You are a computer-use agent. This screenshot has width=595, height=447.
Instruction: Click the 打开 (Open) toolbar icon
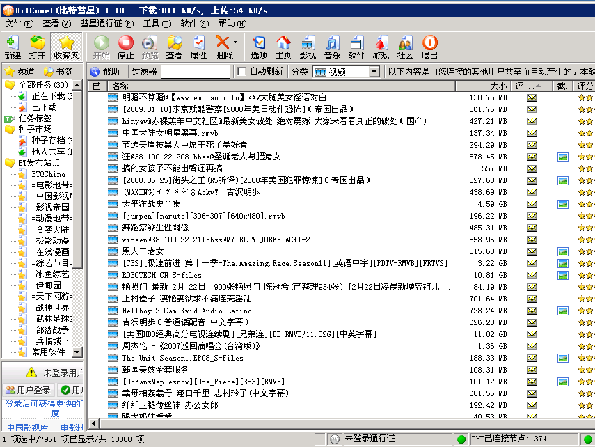(x=37, y=47)
